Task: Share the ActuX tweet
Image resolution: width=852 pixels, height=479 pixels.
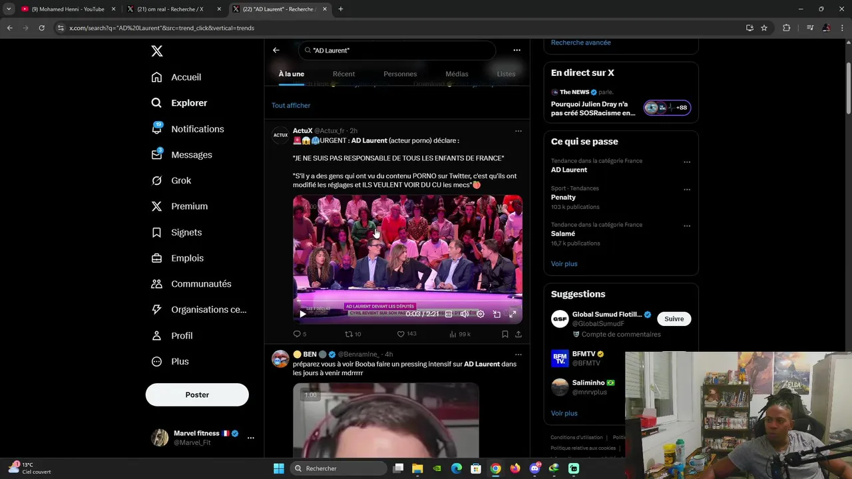Action: pos(519,334)
